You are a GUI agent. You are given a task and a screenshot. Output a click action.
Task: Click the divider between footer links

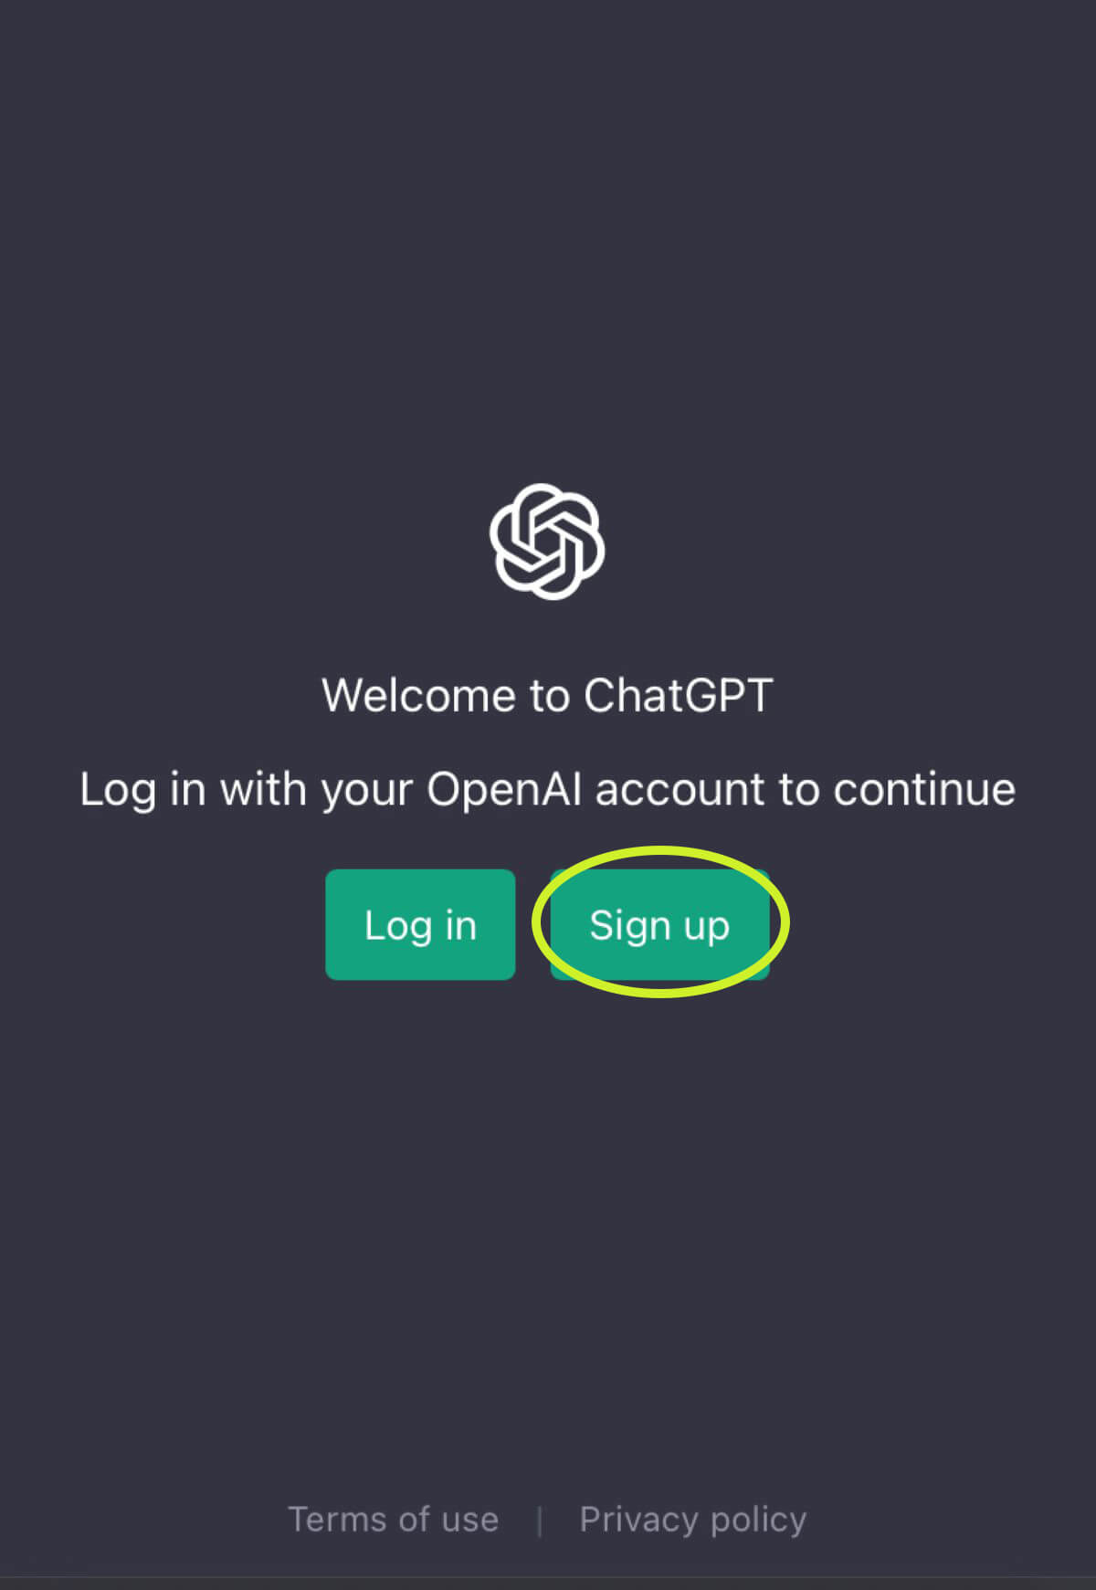tap(540, 1522)
